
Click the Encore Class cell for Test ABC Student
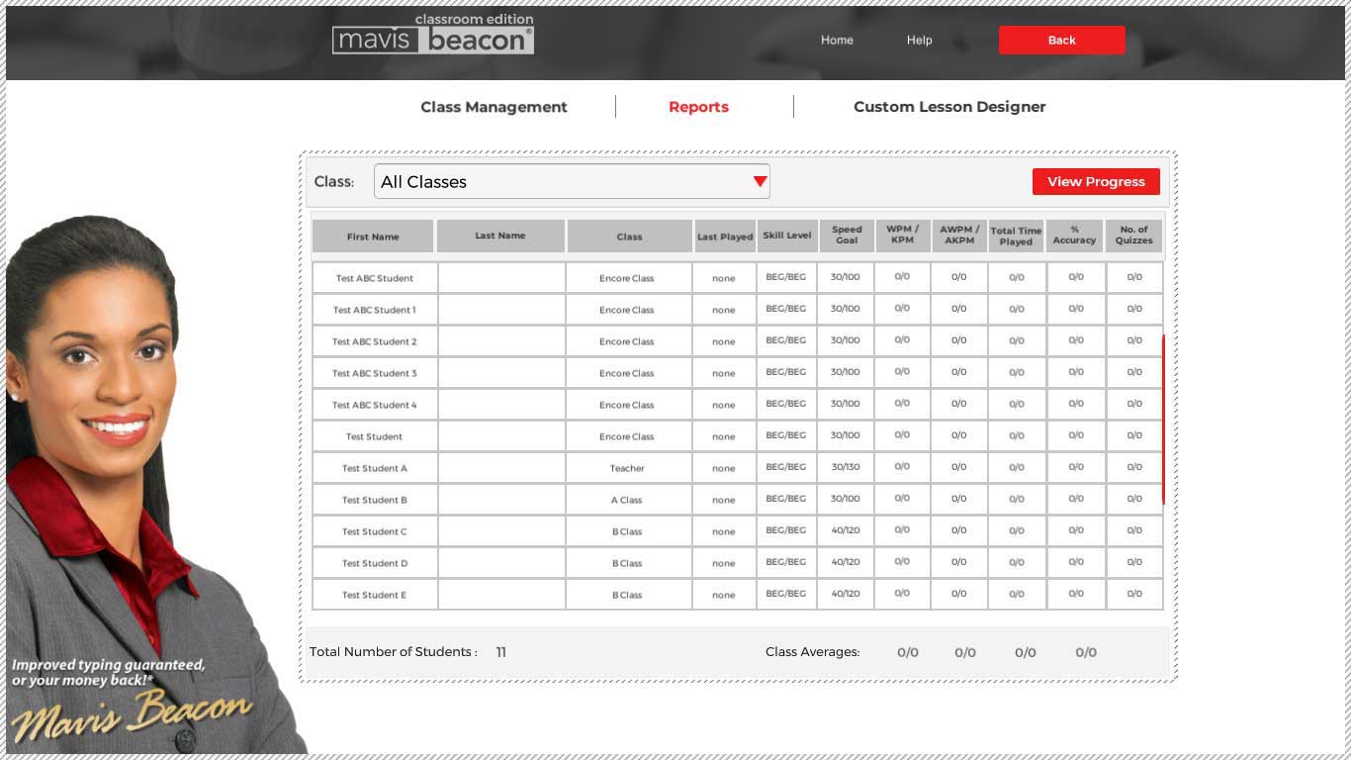[x=627, y=278]
